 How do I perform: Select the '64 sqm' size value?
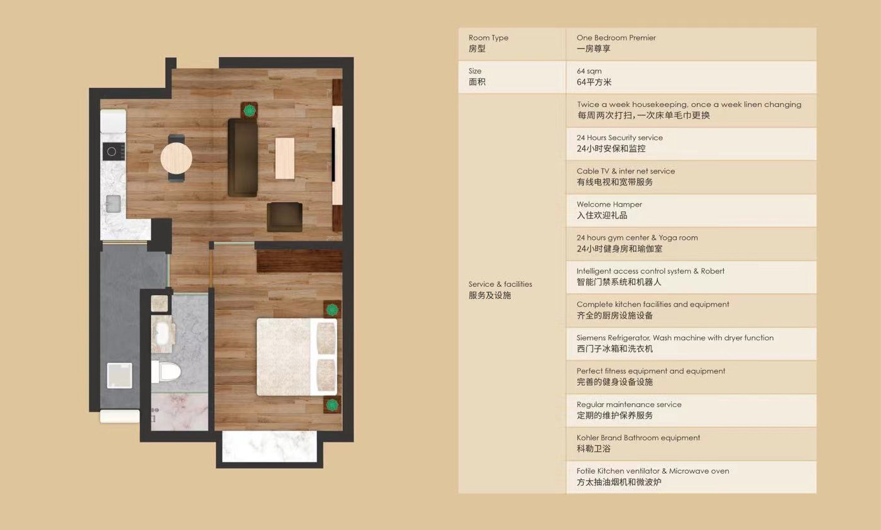[589, 71]
